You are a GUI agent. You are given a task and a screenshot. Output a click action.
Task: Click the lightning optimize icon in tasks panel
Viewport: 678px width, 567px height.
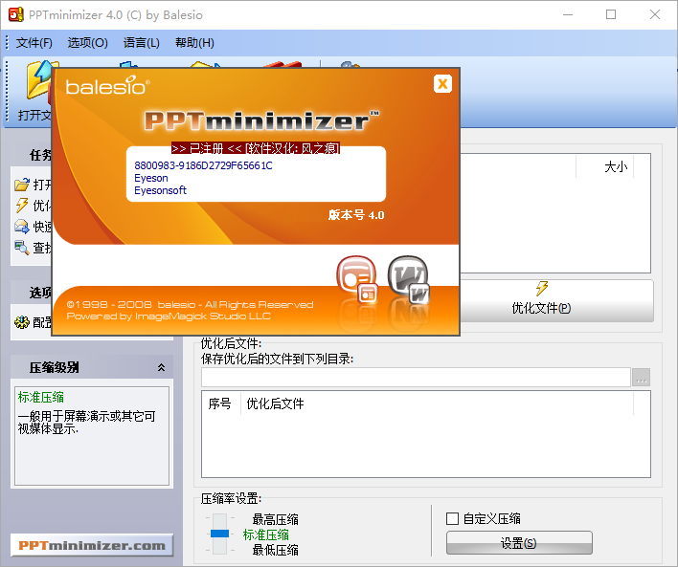click(x=22, y=206)
